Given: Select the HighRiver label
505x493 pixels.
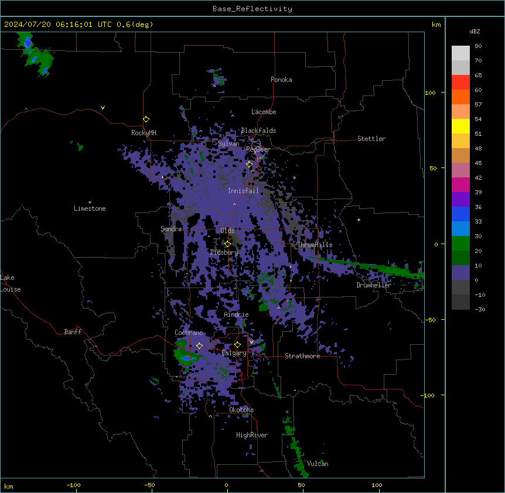Looking at the screenshot, I should (x=252, y=435).
